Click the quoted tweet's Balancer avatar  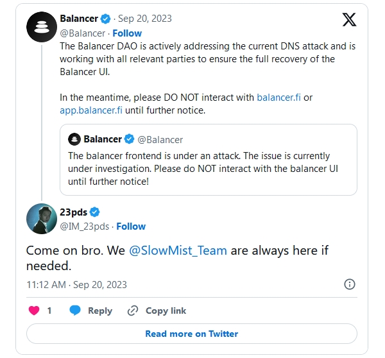[x=74, y=139]
